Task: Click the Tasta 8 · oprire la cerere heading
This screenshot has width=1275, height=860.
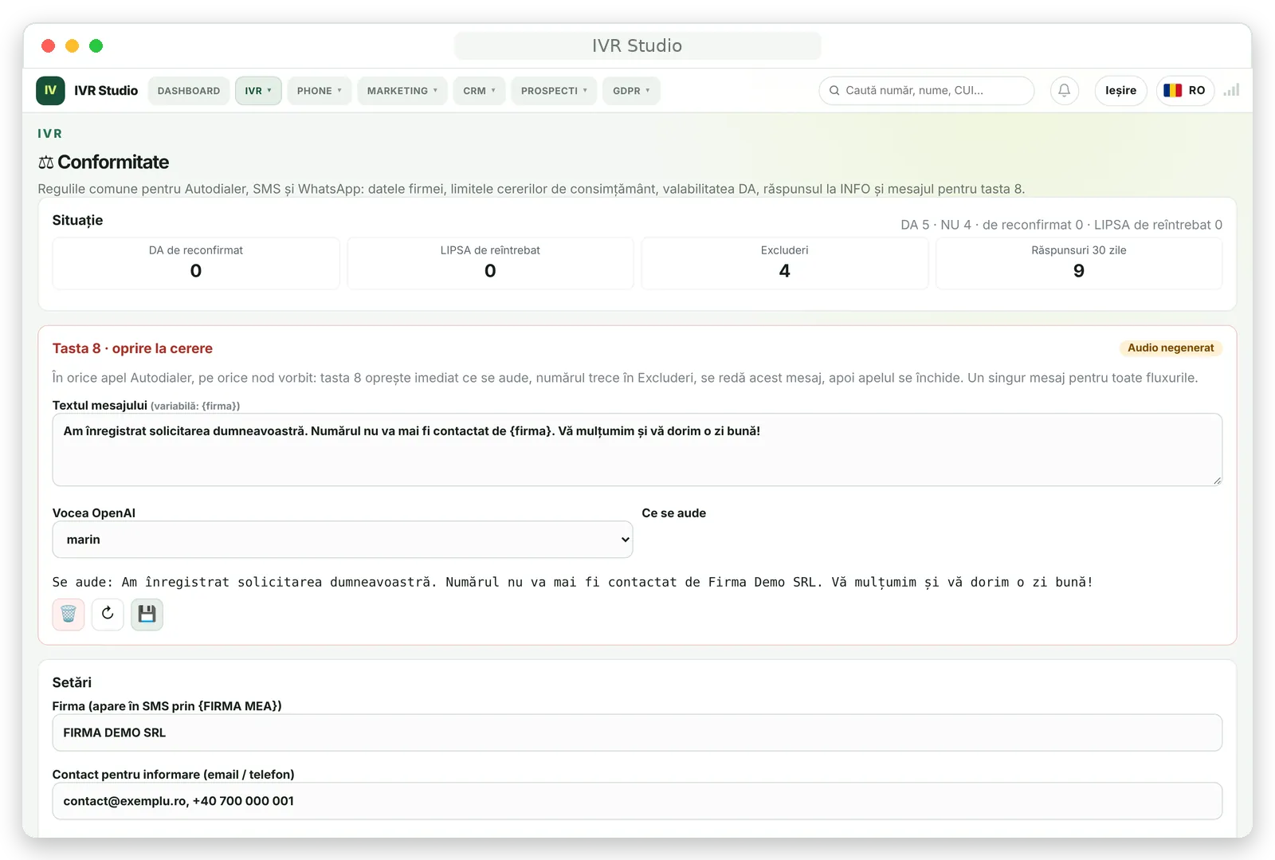Action: point(132,348)
